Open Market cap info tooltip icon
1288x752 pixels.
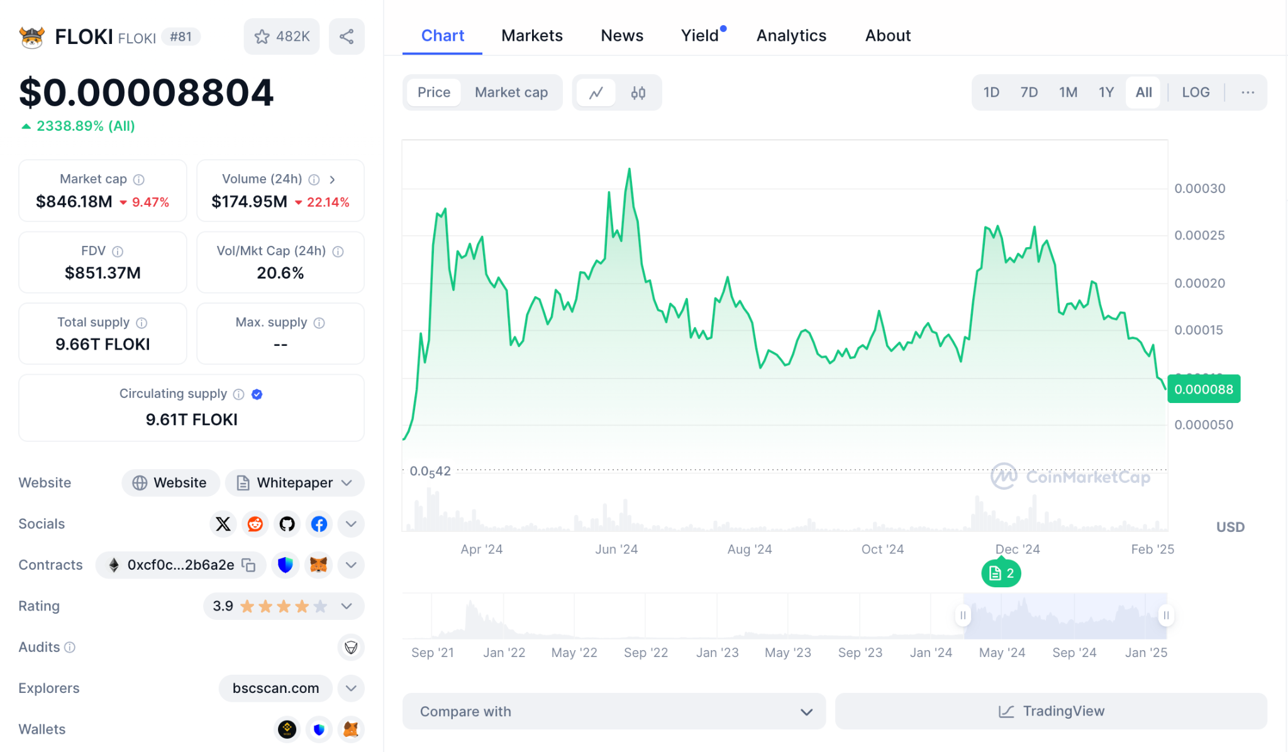(x=139, y=180)
